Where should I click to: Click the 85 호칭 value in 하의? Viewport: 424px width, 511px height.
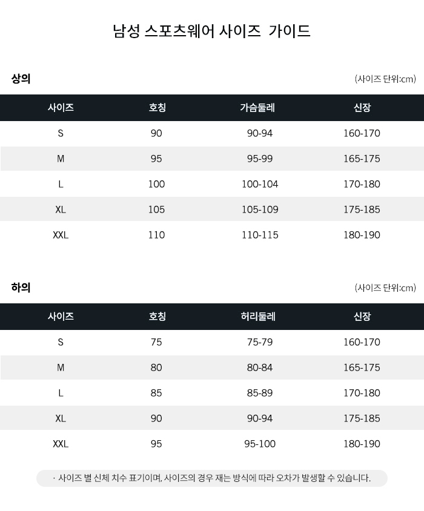click(156, 393)
